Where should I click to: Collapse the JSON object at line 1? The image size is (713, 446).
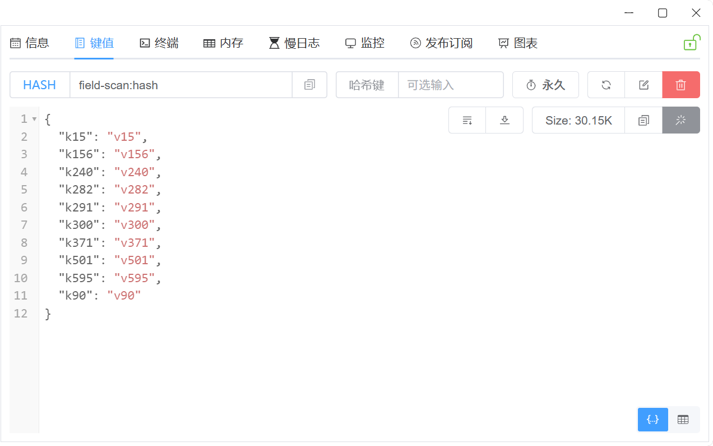pyautogui.click(x=34, y=119)
